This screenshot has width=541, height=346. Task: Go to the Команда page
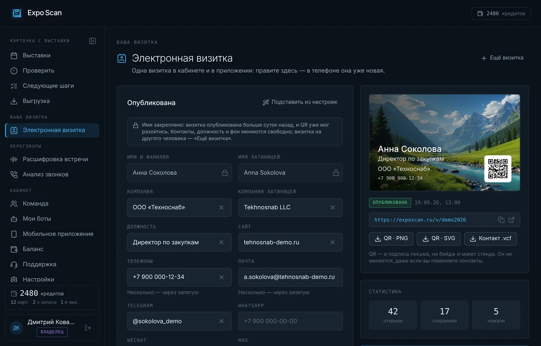pos(52,204)
